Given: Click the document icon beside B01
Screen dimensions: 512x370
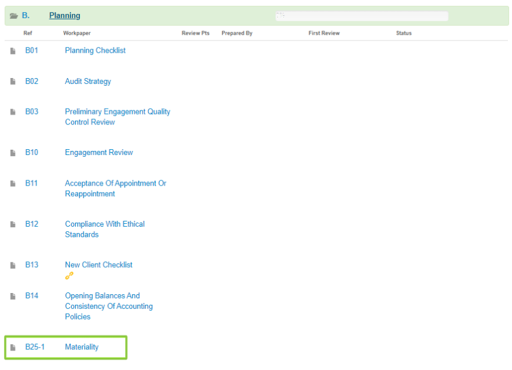Looking at the screenshot, I should click(x=13, y=51).
